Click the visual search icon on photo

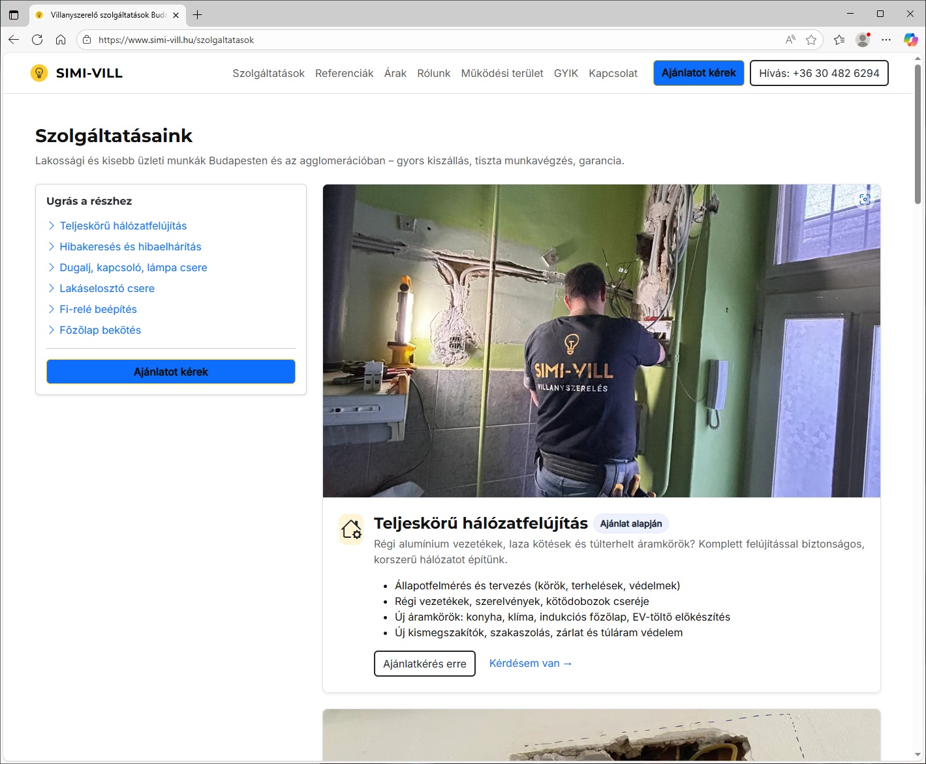(865, 200)
